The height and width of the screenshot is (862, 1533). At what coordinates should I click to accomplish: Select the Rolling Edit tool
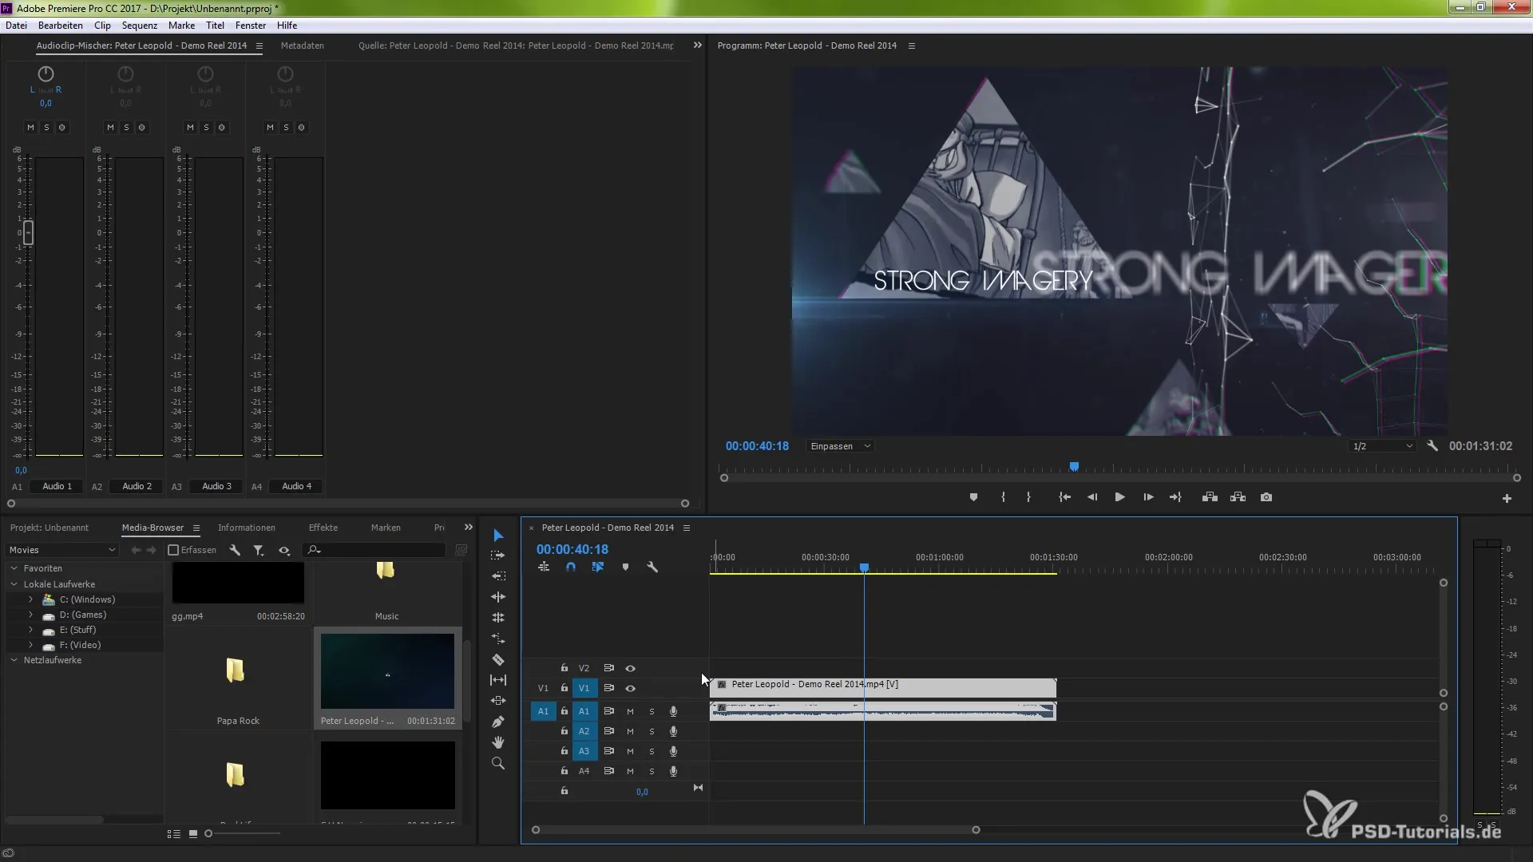tap(498, 597)
